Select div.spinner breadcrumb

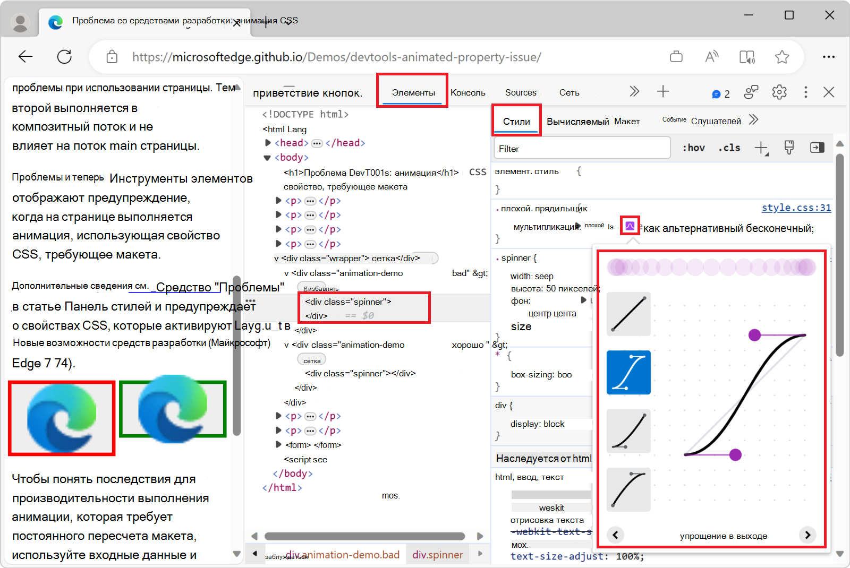pos(438,555)
